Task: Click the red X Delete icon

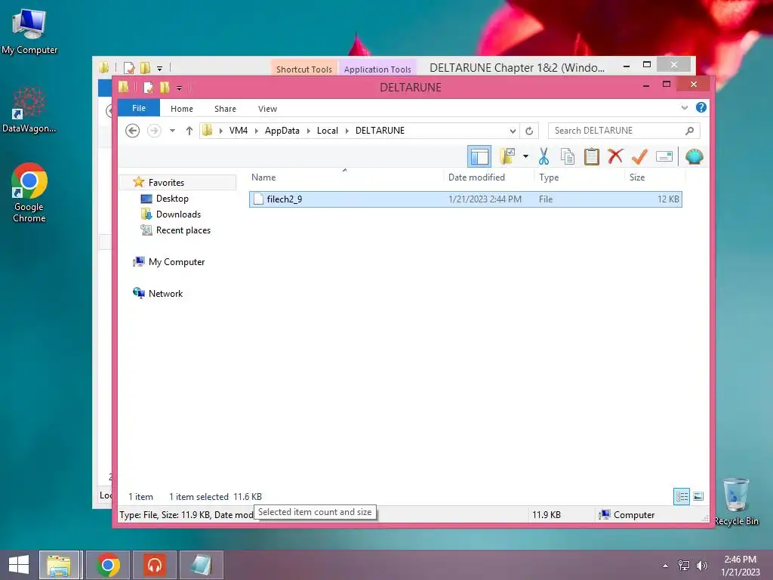Action: coord(614,157)
